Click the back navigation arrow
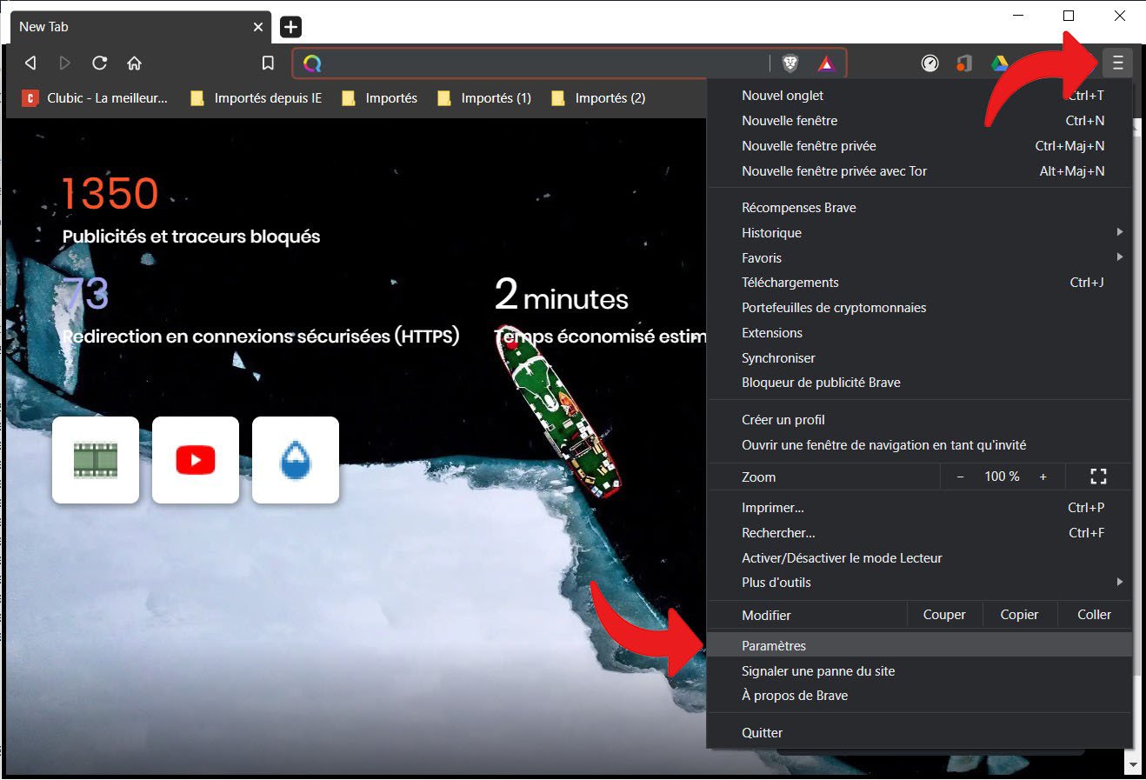 30,63
